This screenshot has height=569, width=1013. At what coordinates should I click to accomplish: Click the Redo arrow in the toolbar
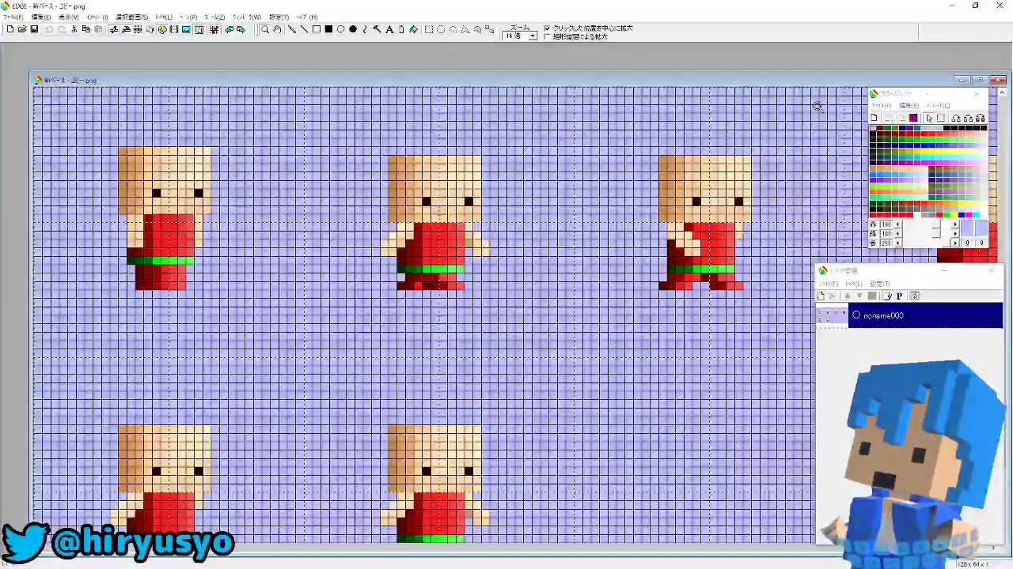pyautogui.click(x=62, y=29)
